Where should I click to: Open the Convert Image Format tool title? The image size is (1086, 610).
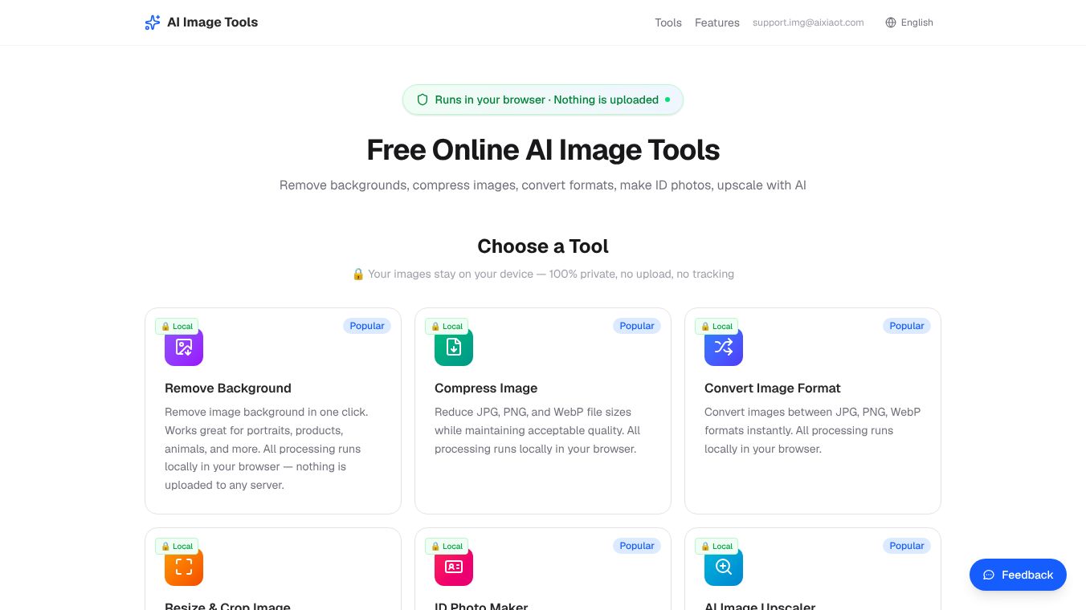pyautogui.click(x=773, y=388)
